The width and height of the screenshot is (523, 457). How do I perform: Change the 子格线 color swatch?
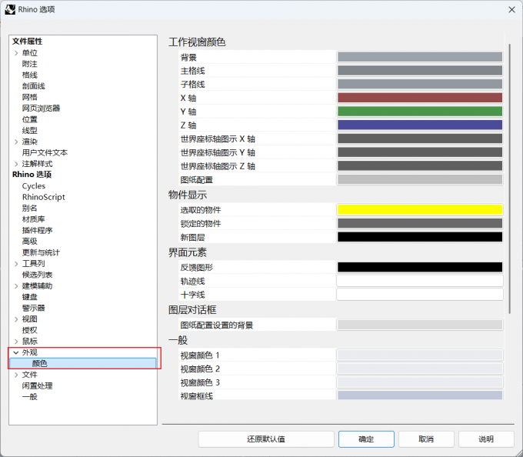(x=420, y=84)
